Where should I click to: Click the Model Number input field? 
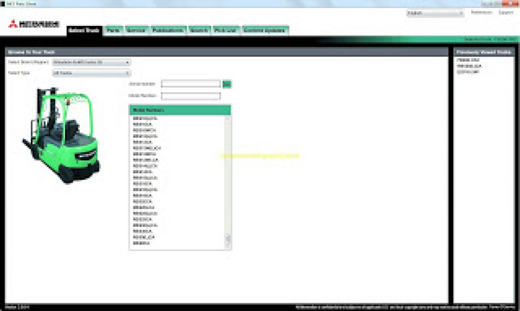point(191,96)
